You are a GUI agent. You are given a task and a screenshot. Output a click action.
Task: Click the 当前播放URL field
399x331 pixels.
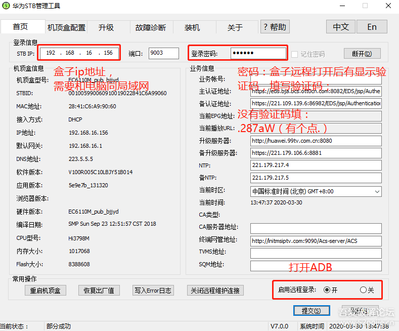pos(316,128)
